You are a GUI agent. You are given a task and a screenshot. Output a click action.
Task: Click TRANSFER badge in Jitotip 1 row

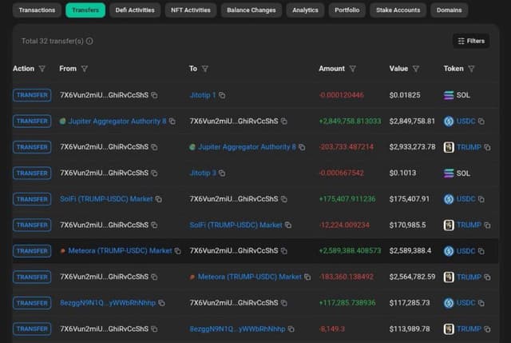pyautogui.click(x=32, y=95)
